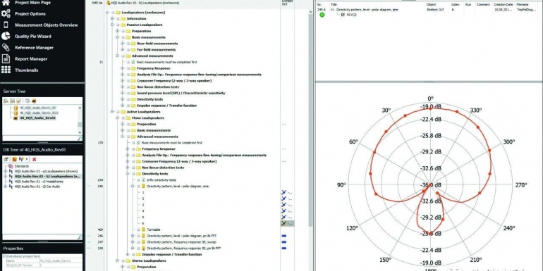Viewport: 543px width, 271px height.
Task: Open Measurement Objects Overview icon
Action: tap(6, 25)
